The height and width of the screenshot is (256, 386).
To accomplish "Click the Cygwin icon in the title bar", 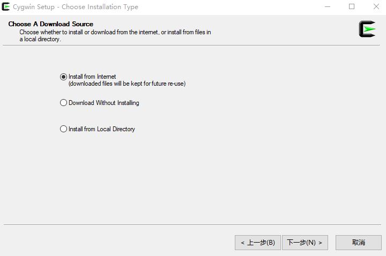I will (x=6, y=6).
